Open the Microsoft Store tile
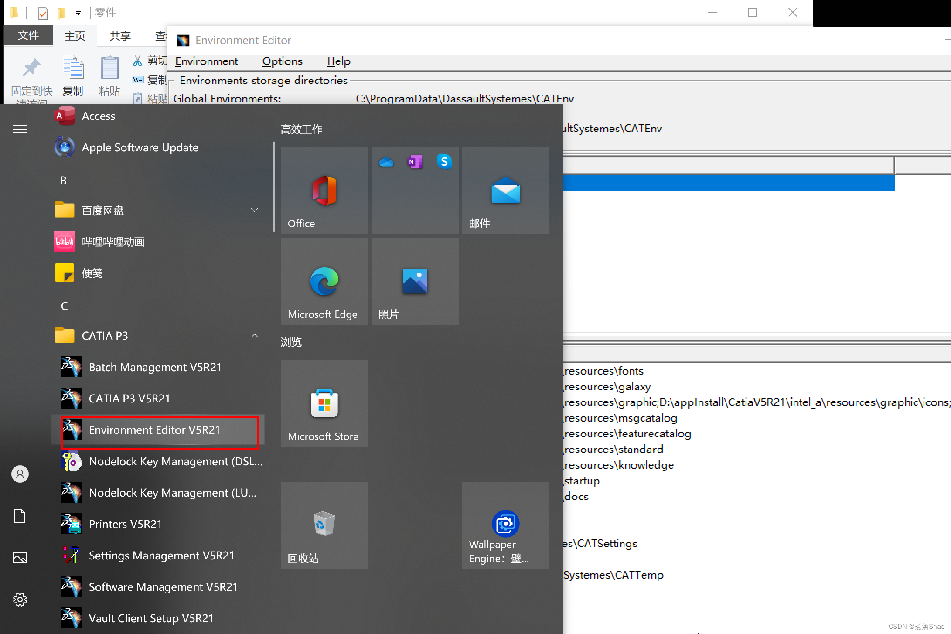The image size is (951, 634). [324, 403]
